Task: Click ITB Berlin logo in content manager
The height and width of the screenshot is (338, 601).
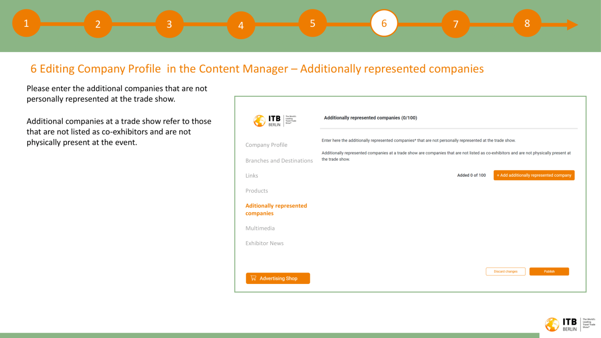Action: [x=276, y=121]
